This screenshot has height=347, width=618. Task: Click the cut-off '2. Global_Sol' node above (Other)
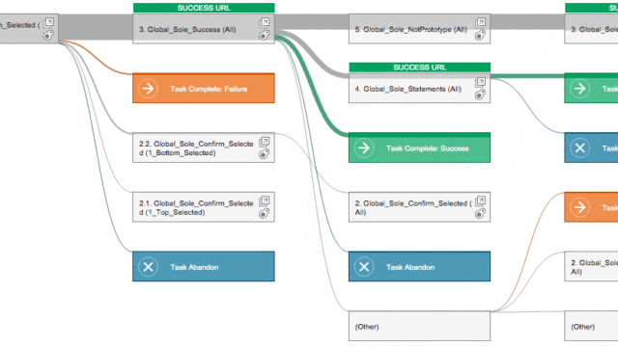(x=591, y=266)
